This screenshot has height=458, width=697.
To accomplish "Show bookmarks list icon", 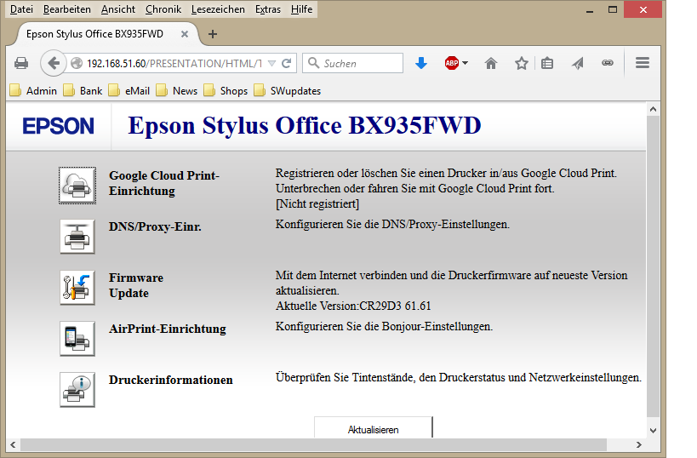I will click(x=547, y=63).
